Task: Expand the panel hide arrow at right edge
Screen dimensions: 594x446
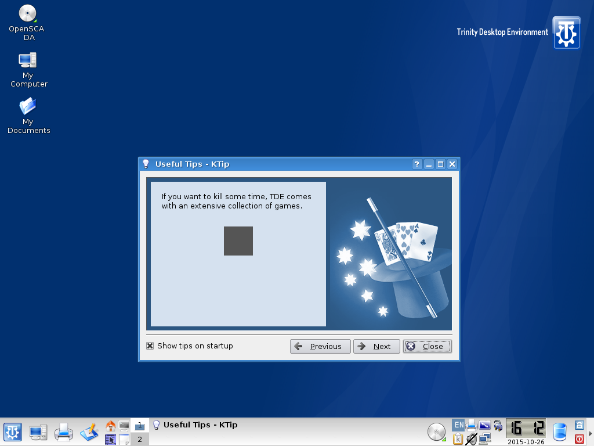Action: tap(591, 433)
